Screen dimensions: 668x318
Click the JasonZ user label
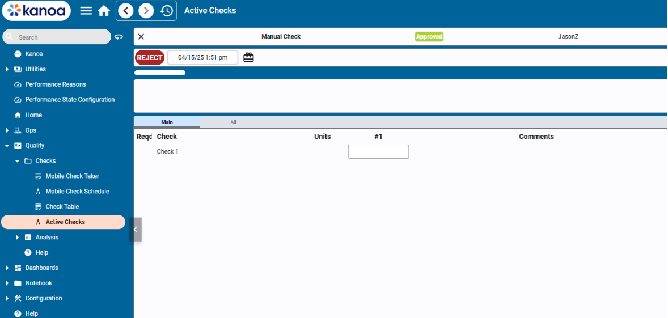pyautogui.click(x=568, y=37)
